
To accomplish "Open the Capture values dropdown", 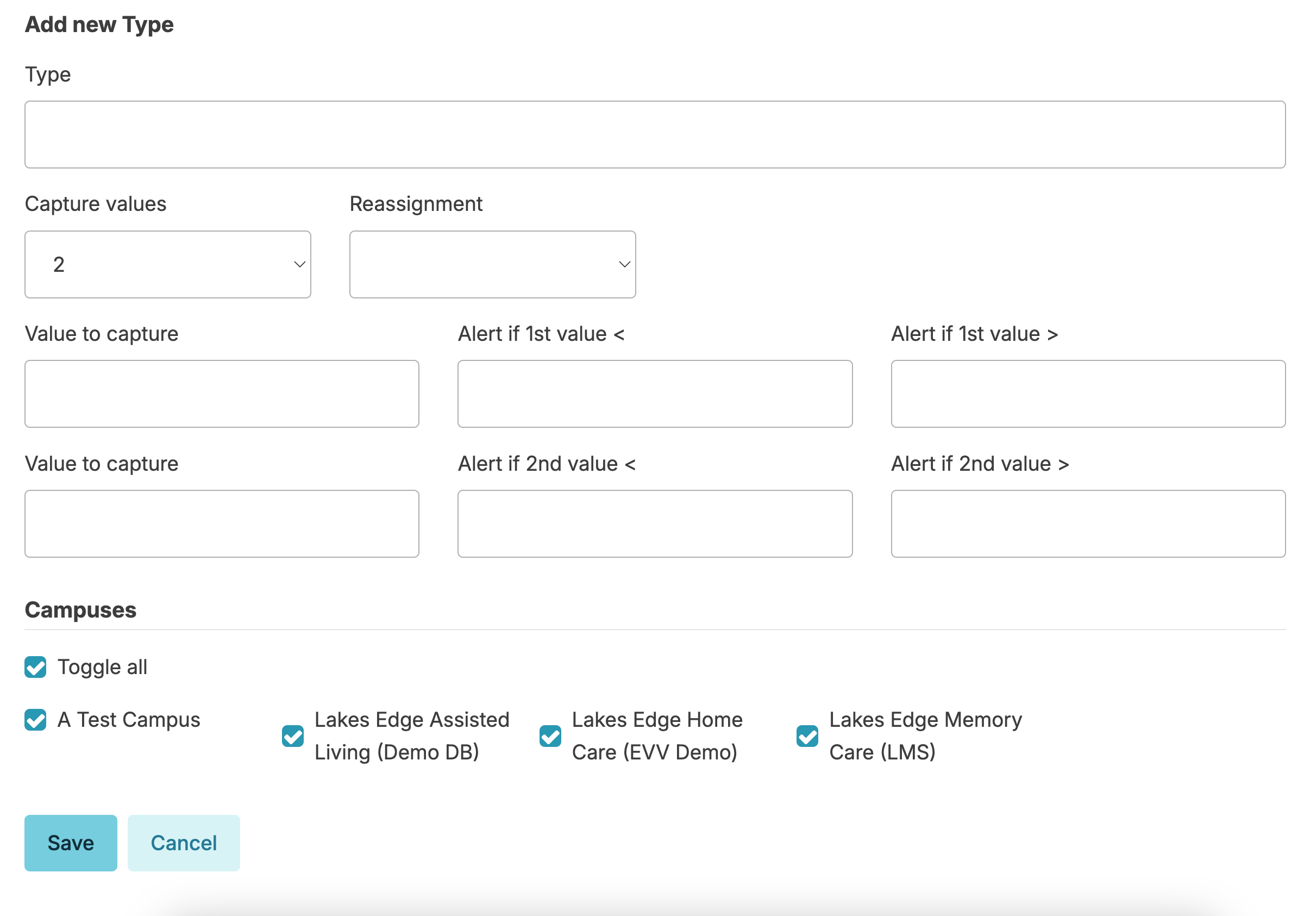I will coord(167,264).
